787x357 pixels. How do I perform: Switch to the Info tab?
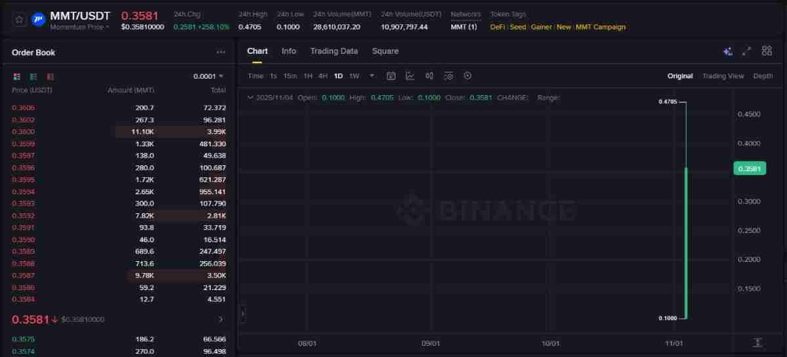click(289, 51)
